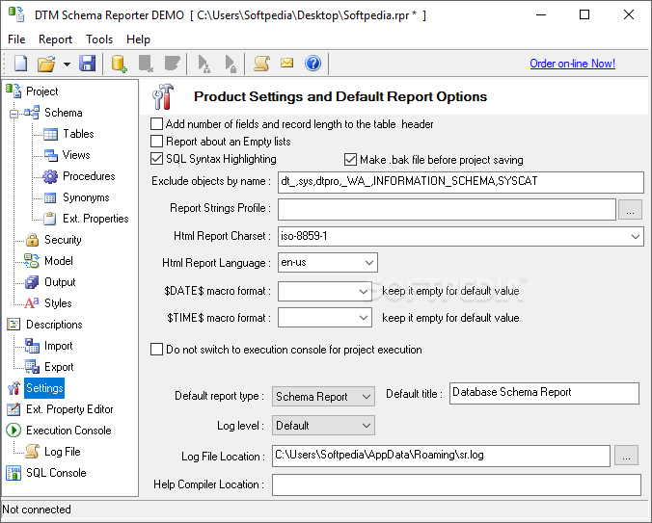The height and width of the screenshot is (523, 652).
Task: Open the Ext. Property Editor
Action: coord(69,408)
